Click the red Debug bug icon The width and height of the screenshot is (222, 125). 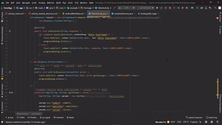(x=170, y=8)
